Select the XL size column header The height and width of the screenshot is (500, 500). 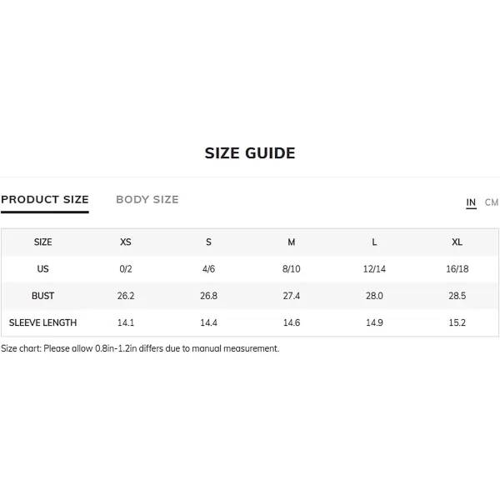point(457,242)
